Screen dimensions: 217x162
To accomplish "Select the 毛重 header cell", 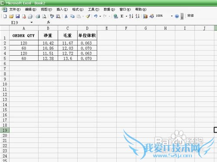I will (68, 35).
